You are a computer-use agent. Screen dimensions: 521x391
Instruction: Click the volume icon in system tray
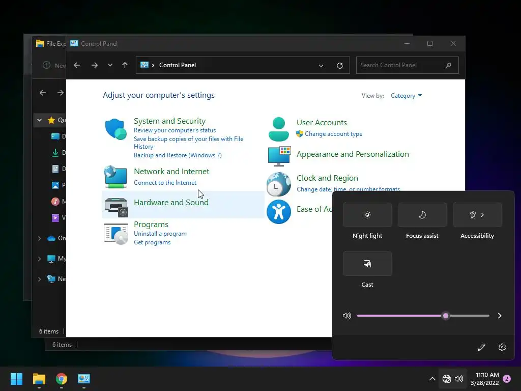[459, 379]
